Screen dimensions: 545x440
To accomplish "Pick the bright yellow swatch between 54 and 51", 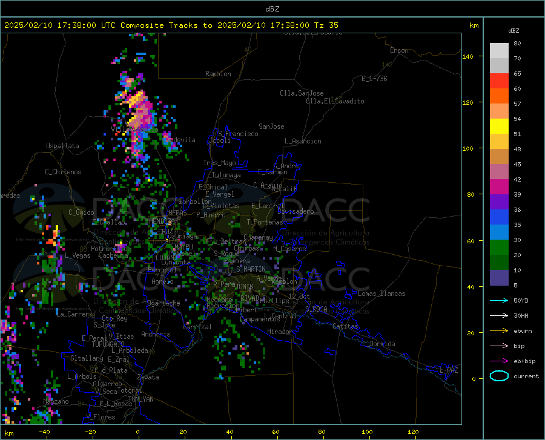I will click(x=499, y=126).
